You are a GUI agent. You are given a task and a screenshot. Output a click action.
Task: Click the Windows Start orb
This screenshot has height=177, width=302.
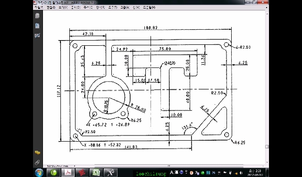39,173
